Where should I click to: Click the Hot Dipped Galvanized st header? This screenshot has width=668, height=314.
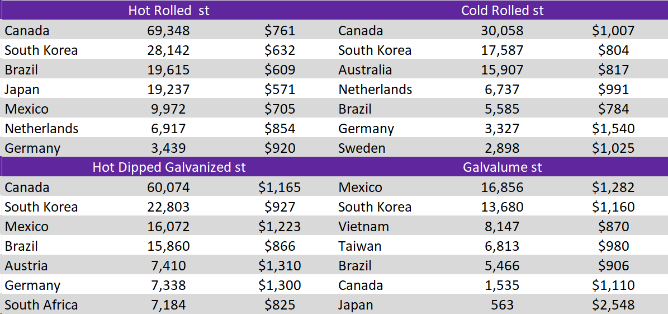click(x=169, y=167)
